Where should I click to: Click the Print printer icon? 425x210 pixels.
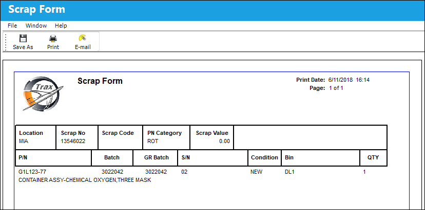[x=53, y=38]
